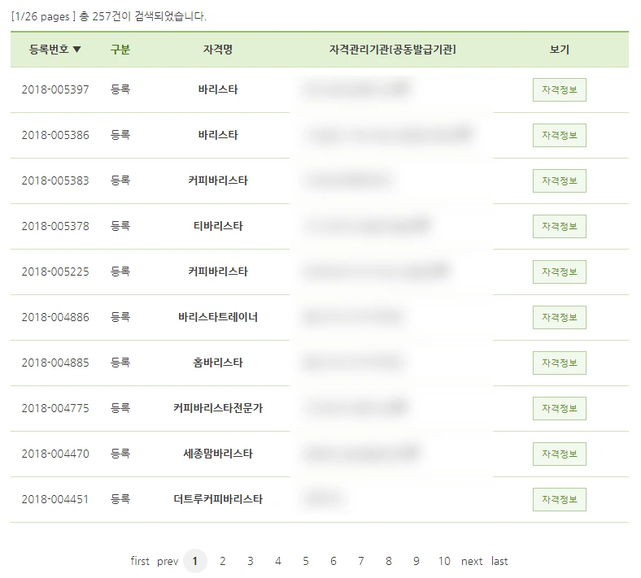The height and width of the screenshot is (578, 641).
Task: Click the first pagination link
Action: coord(140,561)
